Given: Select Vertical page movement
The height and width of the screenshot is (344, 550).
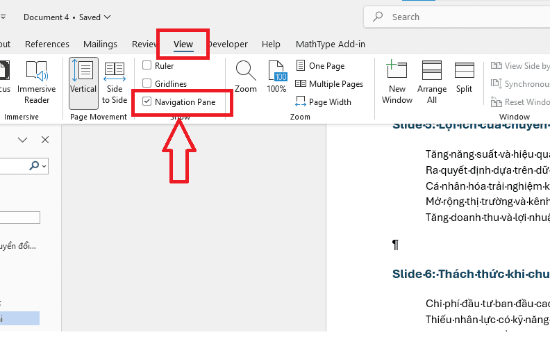Looking at the screenshot, I should click(83, 83).
